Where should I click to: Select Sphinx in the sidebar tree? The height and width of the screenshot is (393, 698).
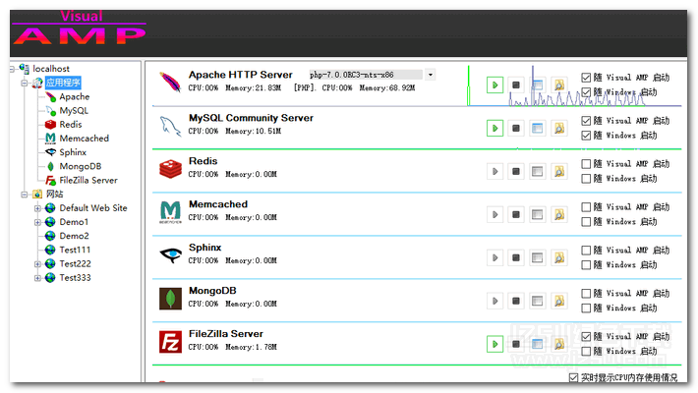click(x=73, y=152)
